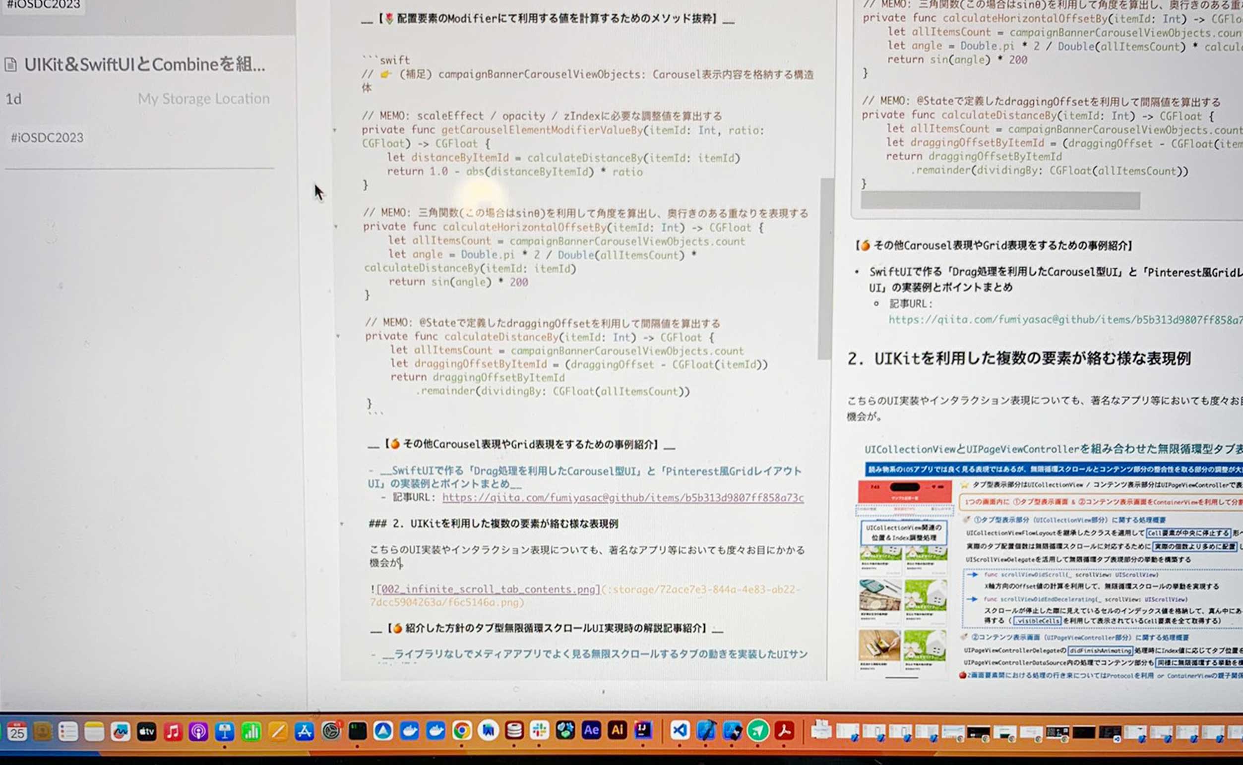This screenshot has width=1243, height=765.
Task: Fold the getCarouselElementModifierValueBy function
Action: (334, 130)
